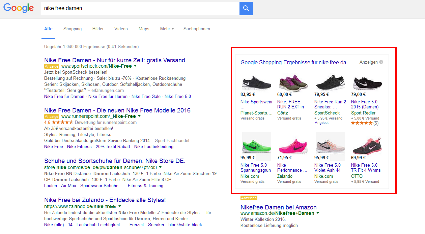The height and width of the screenshot is (234, 425).
Task: Click 'Nike Free Sale' sitelink
Action: tap(146, 97)
